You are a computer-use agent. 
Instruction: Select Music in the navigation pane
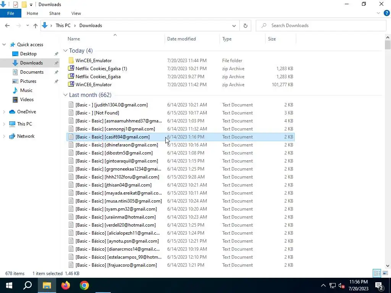pyautogui.click(x=26, y=90)
